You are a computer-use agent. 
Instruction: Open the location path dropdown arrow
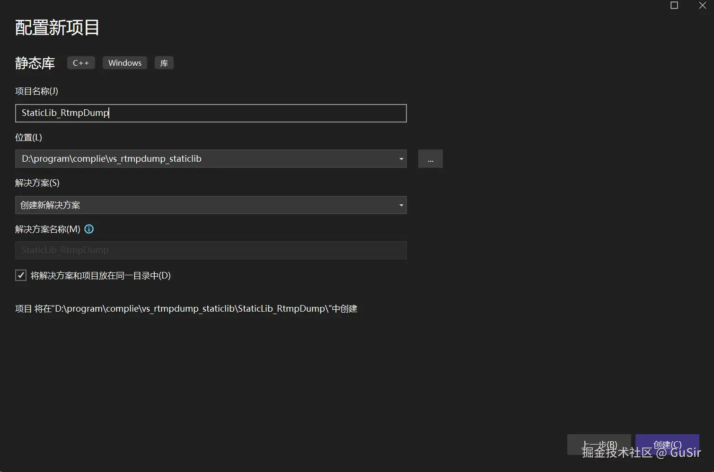tap(401, 159)
